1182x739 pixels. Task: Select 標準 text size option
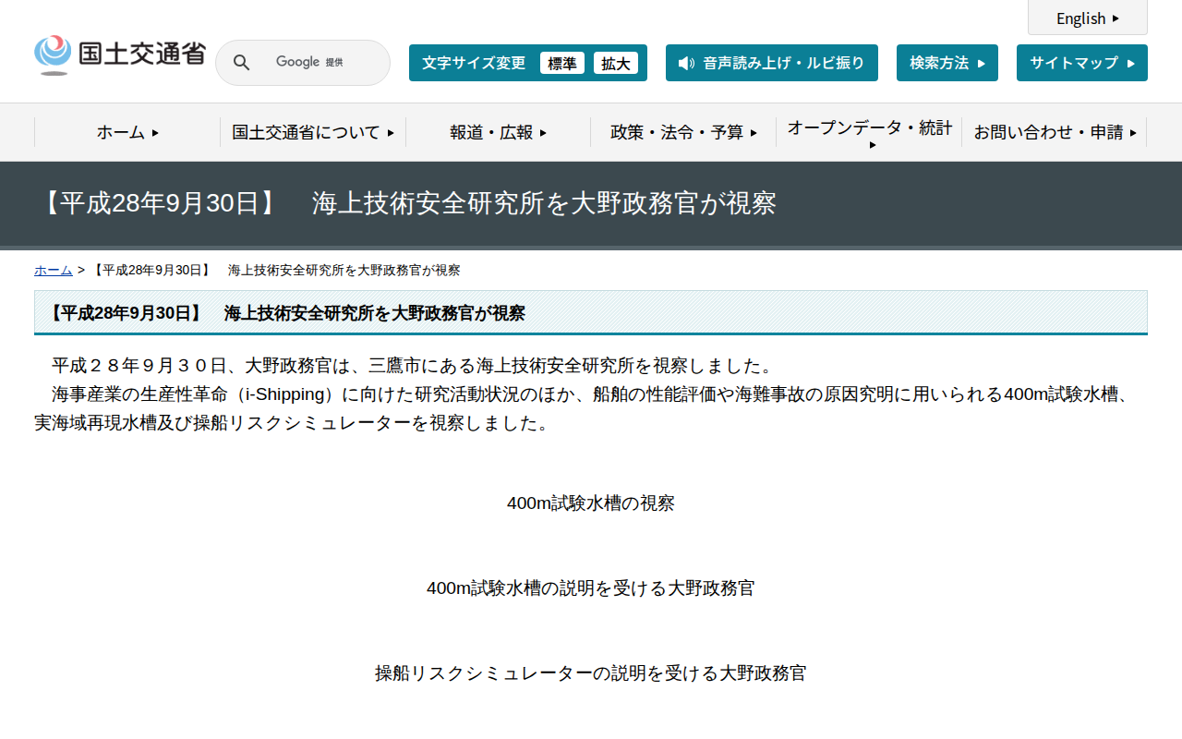pos(562,63)
